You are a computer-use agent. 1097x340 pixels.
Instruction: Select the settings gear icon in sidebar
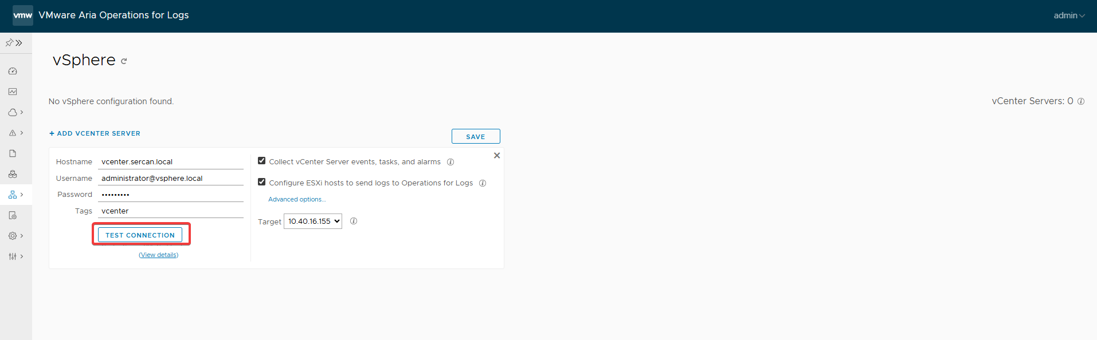(x=13, y=236)
